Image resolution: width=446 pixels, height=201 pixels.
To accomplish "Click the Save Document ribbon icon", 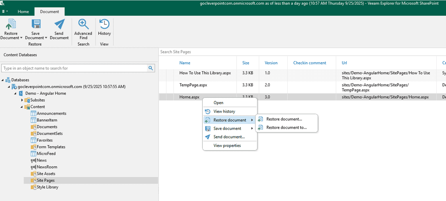I will coord(36,24).
